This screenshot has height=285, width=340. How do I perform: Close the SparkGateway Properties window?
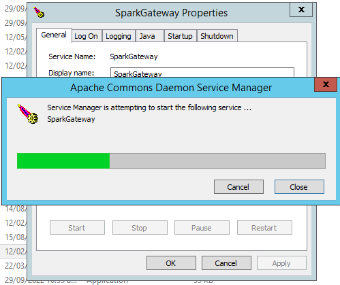click(301, 10)
